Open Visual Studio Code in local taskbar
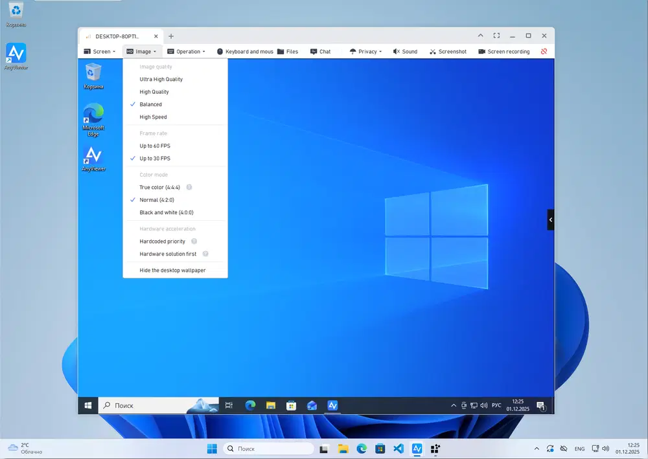 coord(399,449)
